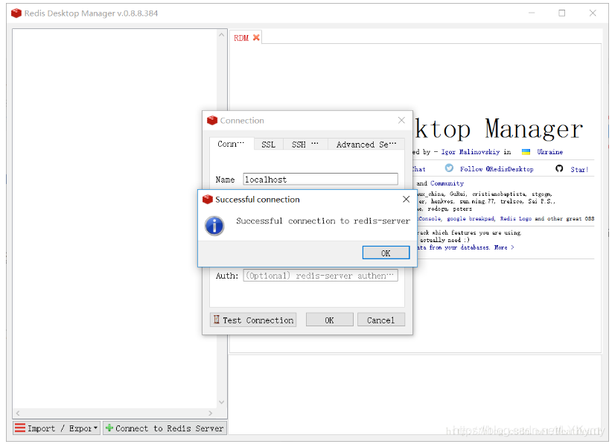
Task: Close the RDM tab with red X
Action: 256,37
